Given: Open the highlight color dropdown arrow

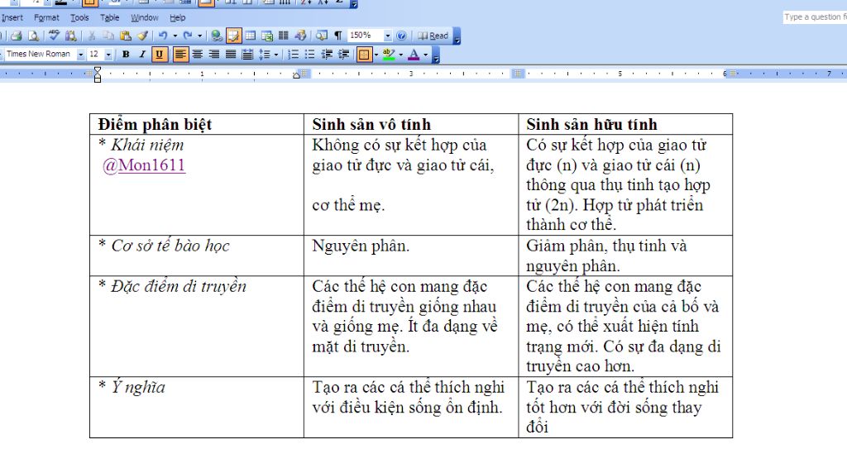Looking at the screenshot, I should (401, 54).
